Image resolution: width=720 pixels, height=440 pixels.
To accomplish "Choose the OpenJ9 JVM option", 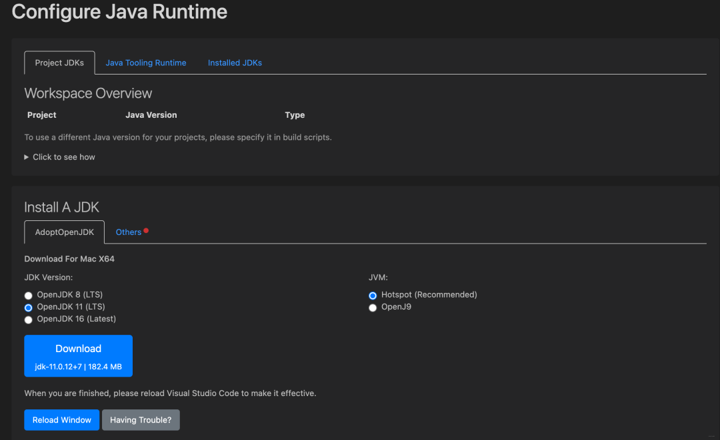I will coord(373,308).
